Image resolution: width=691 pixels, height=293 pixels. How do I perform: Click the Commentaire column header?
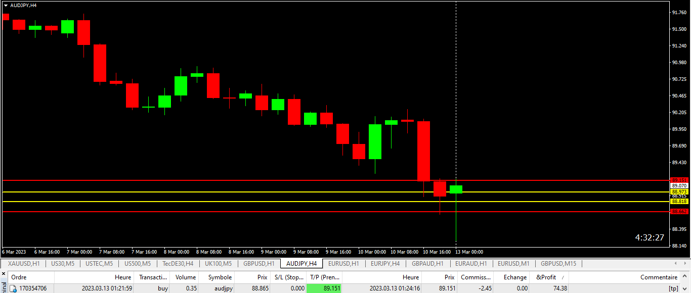[658, 277]
